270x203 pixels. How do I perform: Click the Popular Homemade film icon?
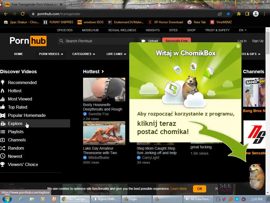pos(3,115)
